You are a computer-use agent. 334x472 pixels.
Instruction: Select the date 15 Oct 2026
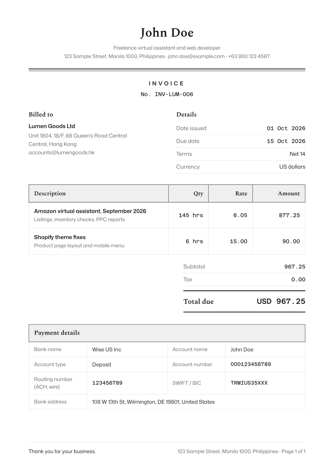point(286,141)
